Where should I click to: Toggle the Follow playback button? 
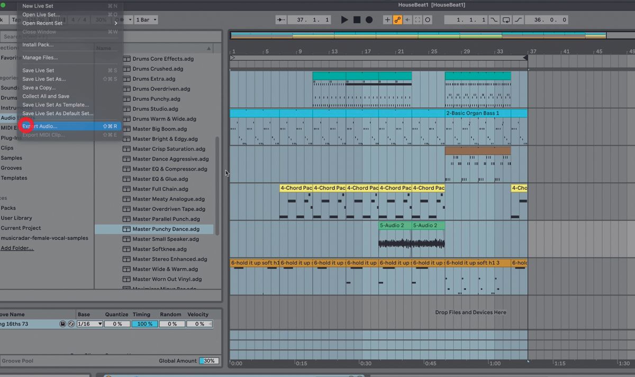(x=282, y=20)
